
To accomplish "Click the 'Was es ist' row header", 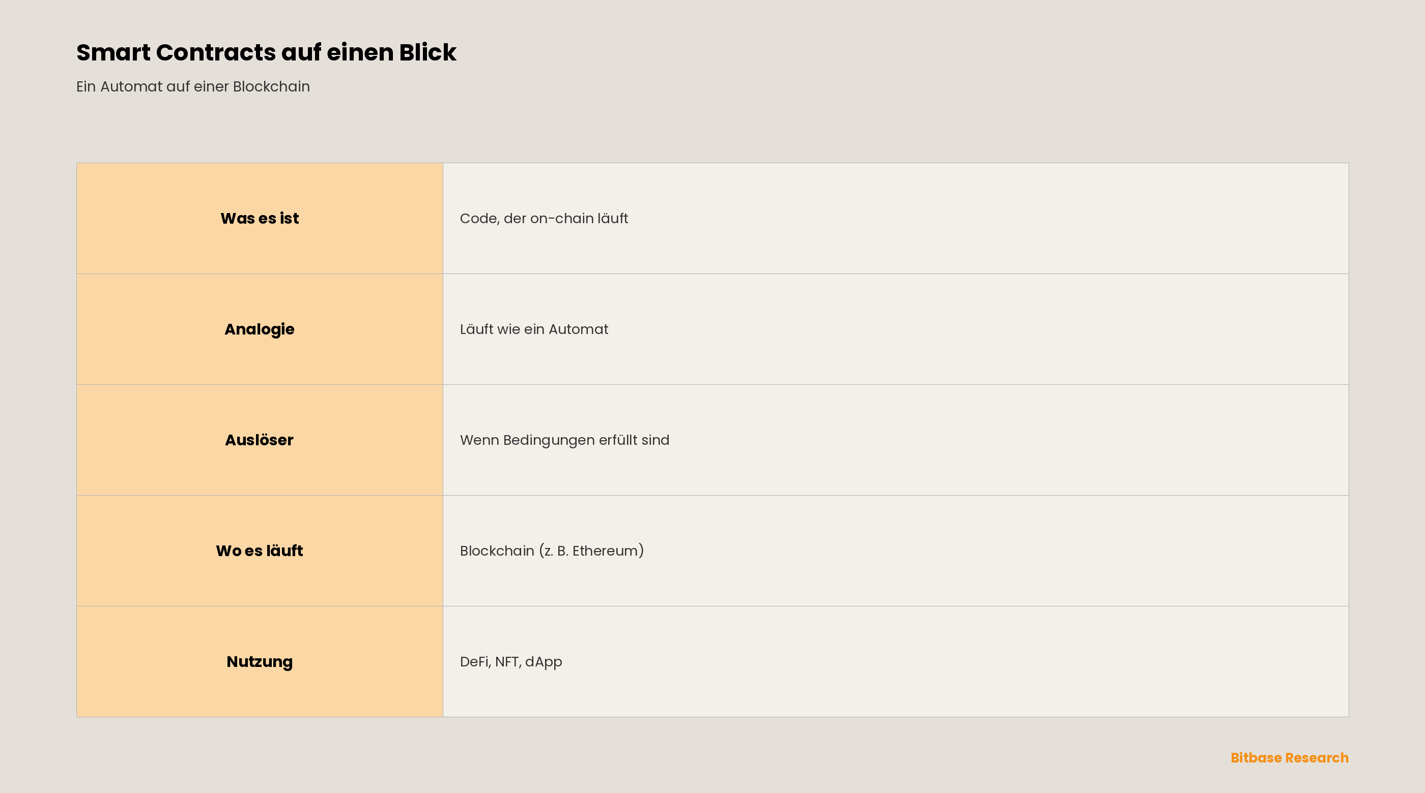I will pos(260,218).
